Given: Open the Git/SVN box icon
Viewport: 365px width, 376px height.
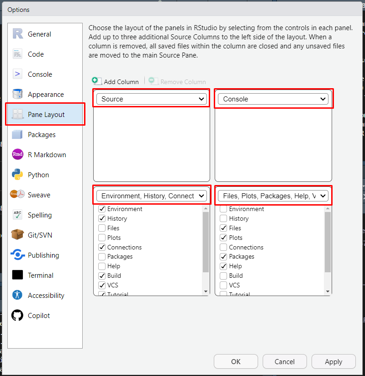Looking at the screenshot, I should [17, 235].
